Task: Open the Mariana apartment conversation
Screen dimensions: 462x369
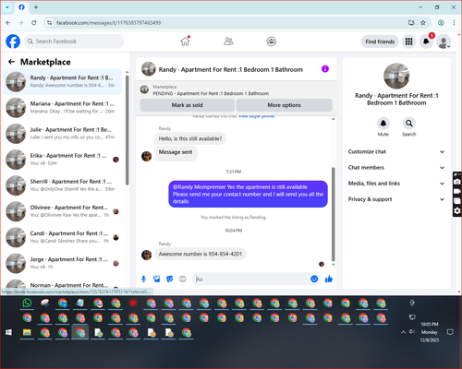Action: point(63,107)
